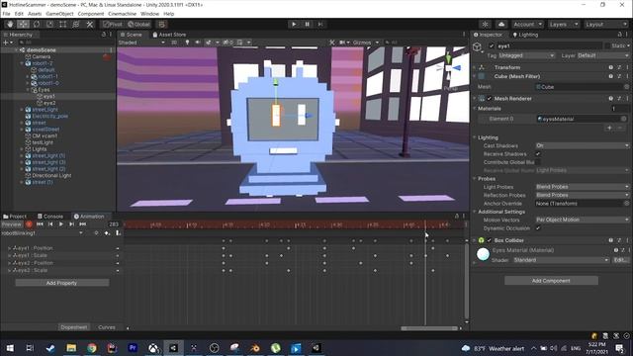Screen dimensions: 633x356
Task: Select the Rect transform tool
Action: point(63,24)
